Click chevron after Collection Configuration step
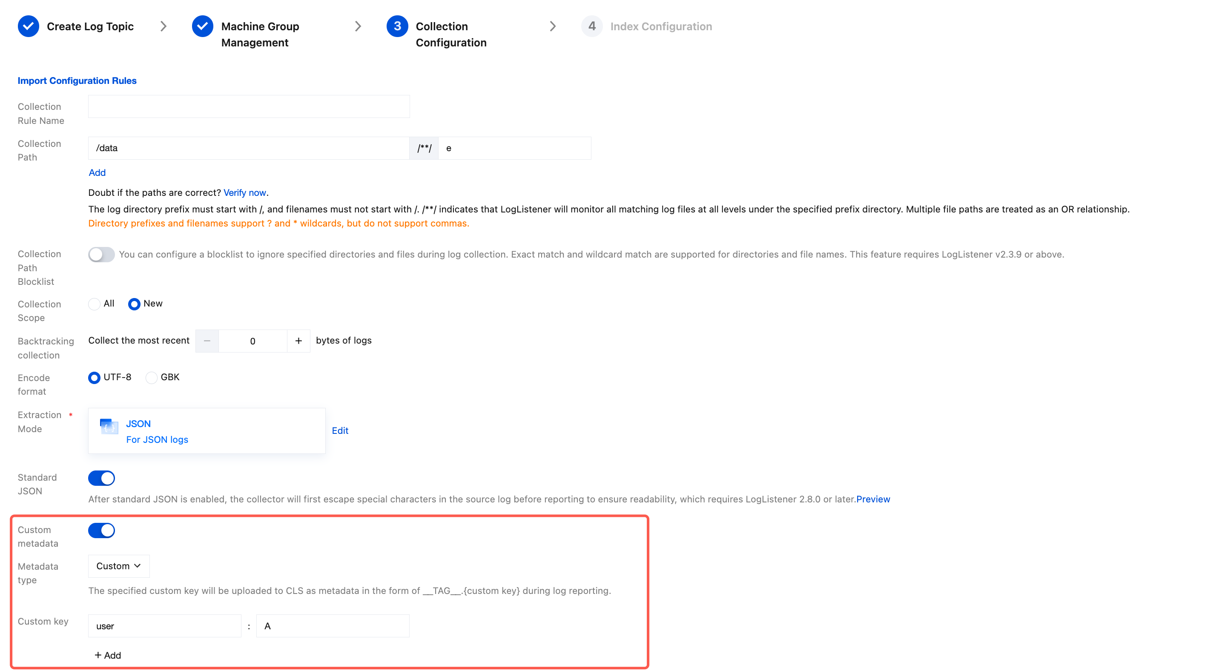This screenshot has width=1205, height=671. pyautogui.click(x=552, y=26)
